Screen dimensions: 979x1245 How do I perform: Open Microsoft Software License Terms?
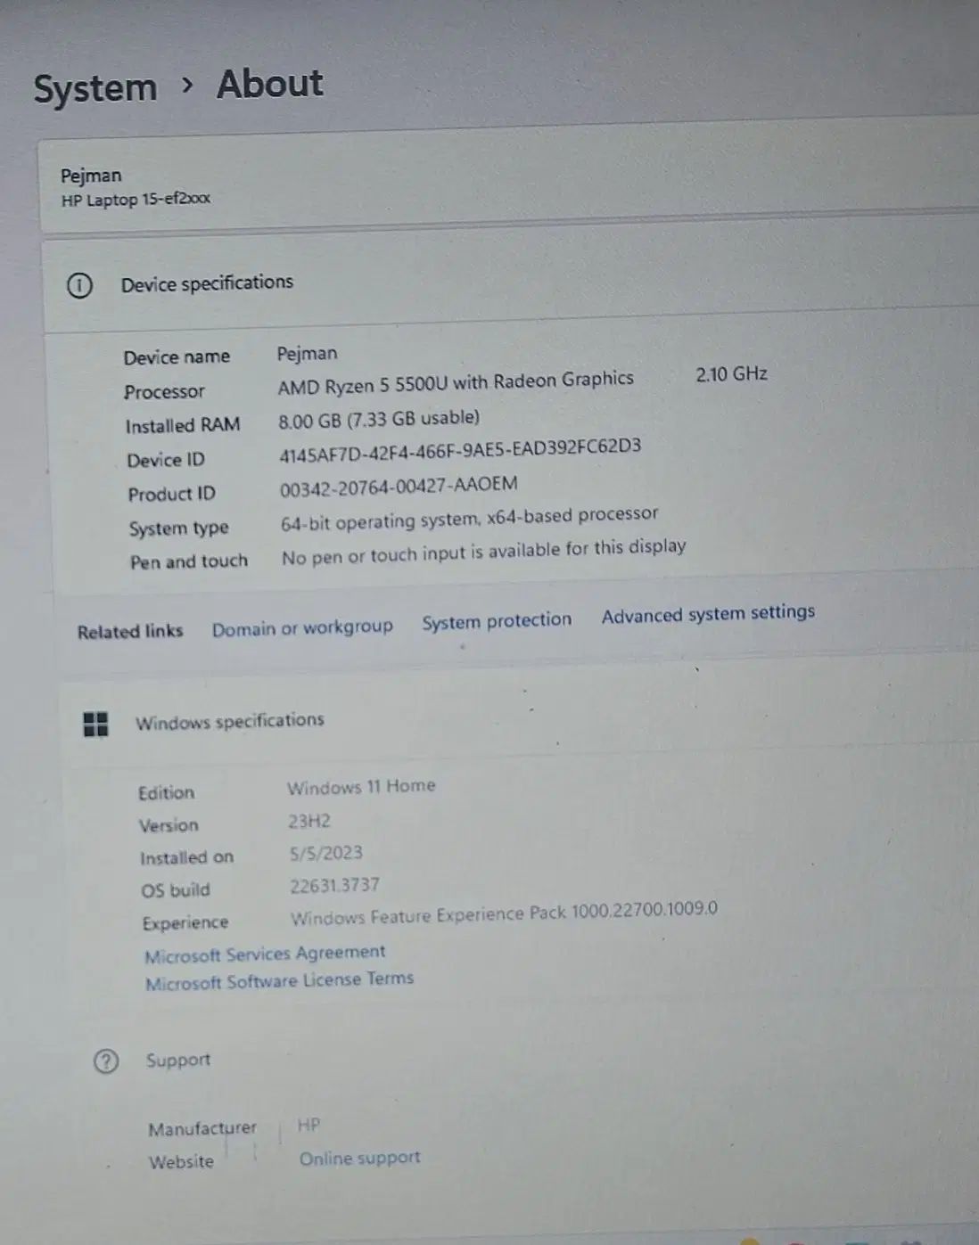pos(280,981)
